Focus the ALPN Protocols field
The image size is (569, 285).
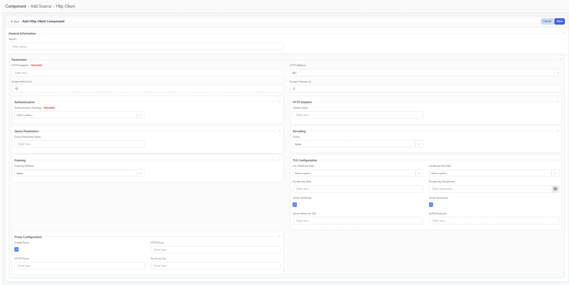tap(494, 221)
